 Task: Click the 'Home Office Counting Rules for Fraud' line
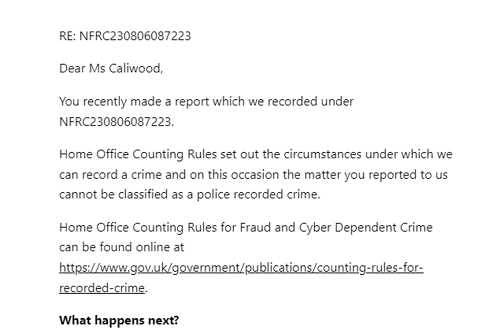246,228
